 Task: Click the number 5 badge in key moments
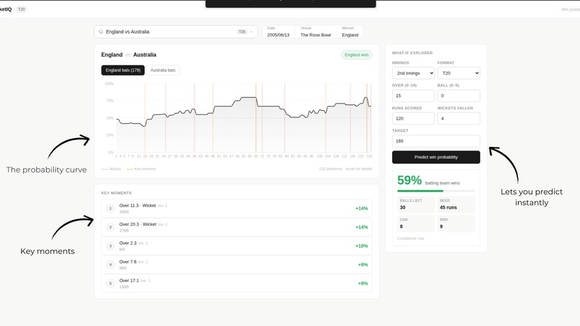110,284
